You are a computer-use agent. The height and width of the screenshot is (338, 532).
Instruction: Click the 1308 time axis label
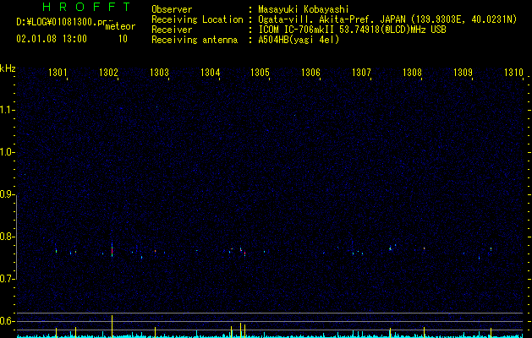coord(412,72)
